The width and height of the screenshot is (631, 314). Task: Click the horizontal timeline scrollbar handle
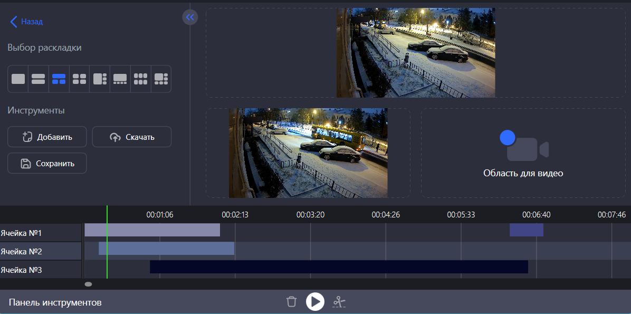click(88, 284)
